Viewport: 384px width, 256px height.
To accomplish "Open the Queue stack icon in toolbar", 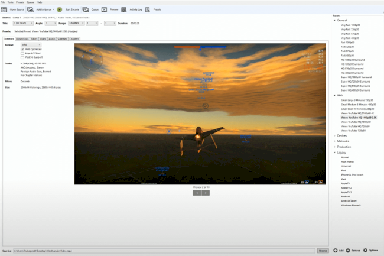I will pyautogui.click(x=86, y=9).
